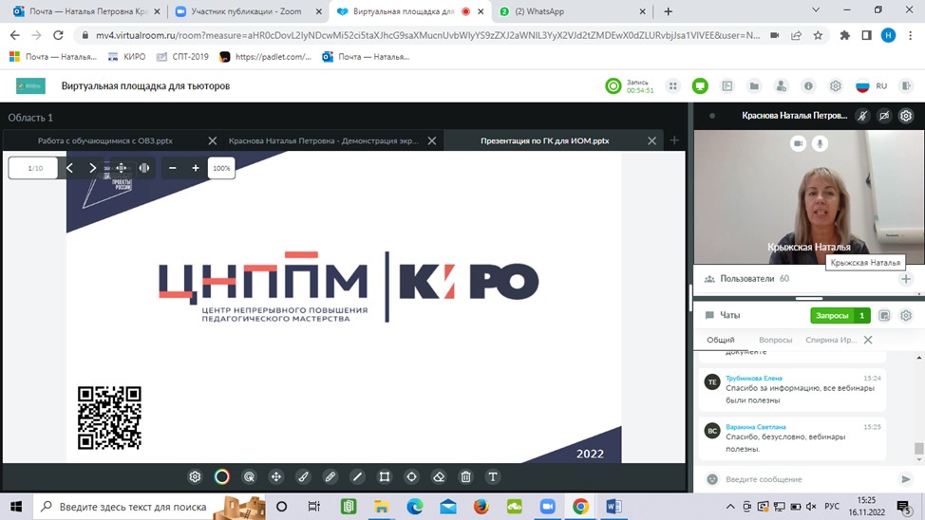Select the laser pointer cursor tool
The image size is (925, 520).
click(x=249, y=477)
